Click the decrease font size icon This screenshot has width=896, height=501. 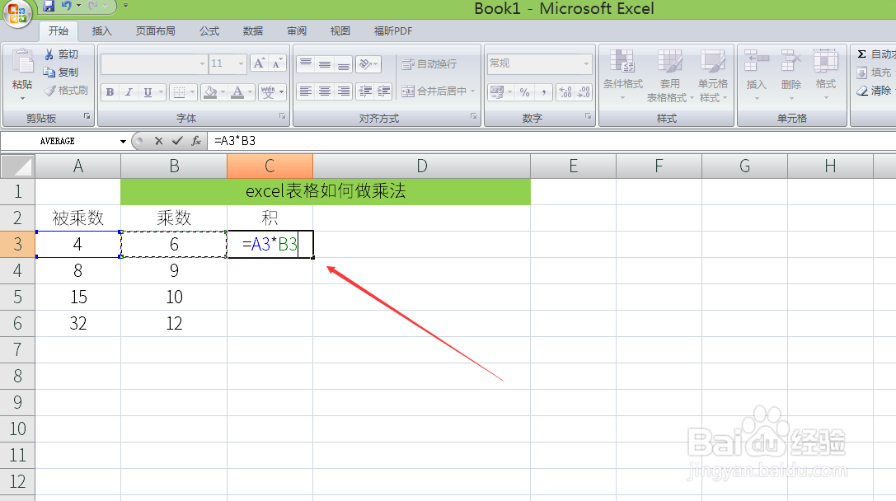tap(277, 63)
